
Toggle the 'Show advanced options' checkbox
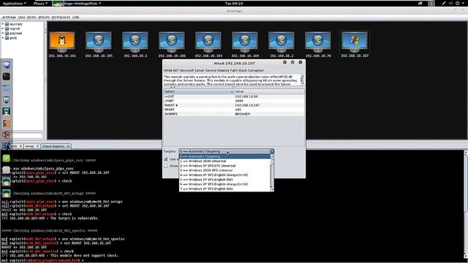[166, 166]
